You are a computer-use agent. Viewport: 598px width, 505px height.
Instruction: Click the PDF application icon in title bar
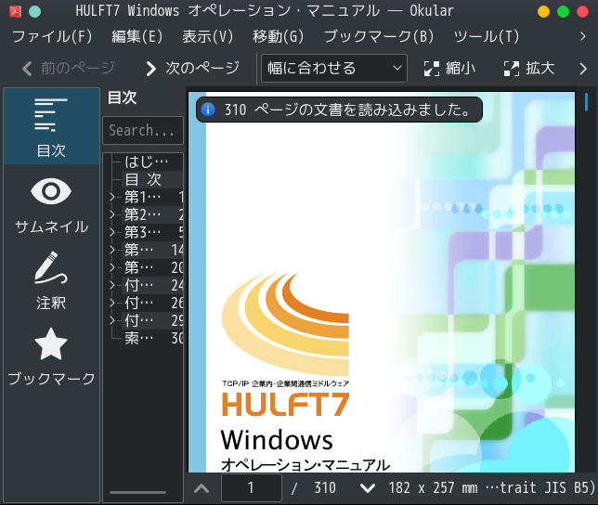coord(15,11)
